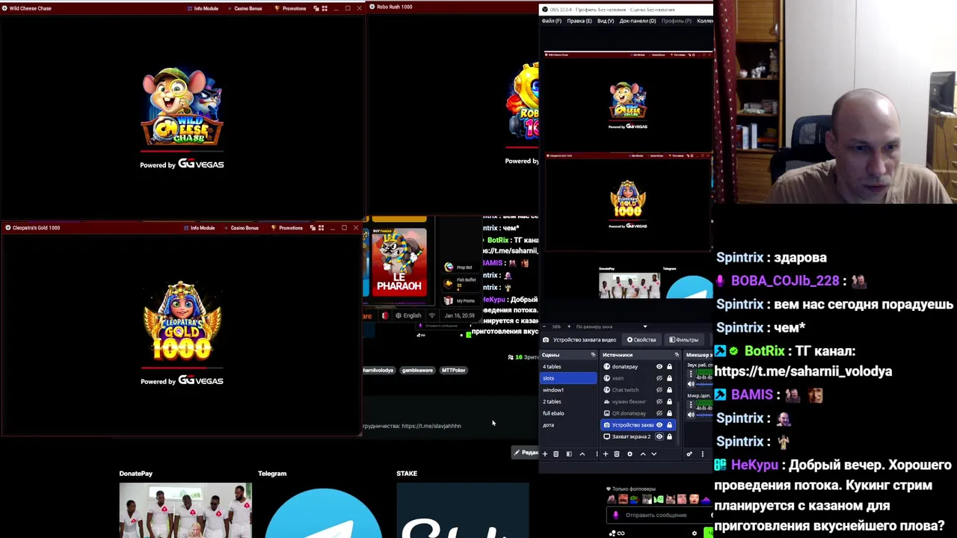Viewport: 957px width, 538px height.
Task: Add a new source with plus icon
Action: point(606,454)
